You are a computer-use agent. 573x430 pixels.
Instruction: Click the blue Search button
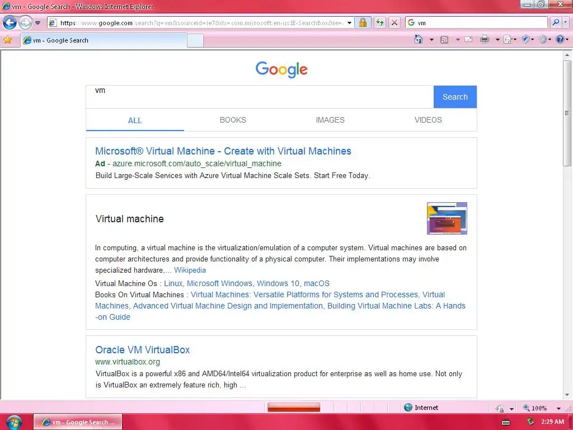455,97
